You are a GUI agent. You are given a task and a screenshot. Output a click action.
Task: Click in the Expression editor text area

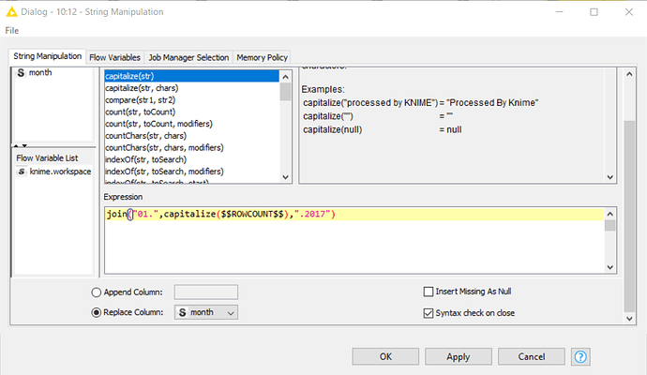coord(354,241)
